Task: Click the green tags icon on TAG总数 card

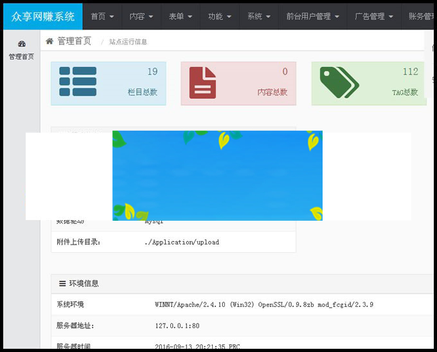Action: [339, 82]
